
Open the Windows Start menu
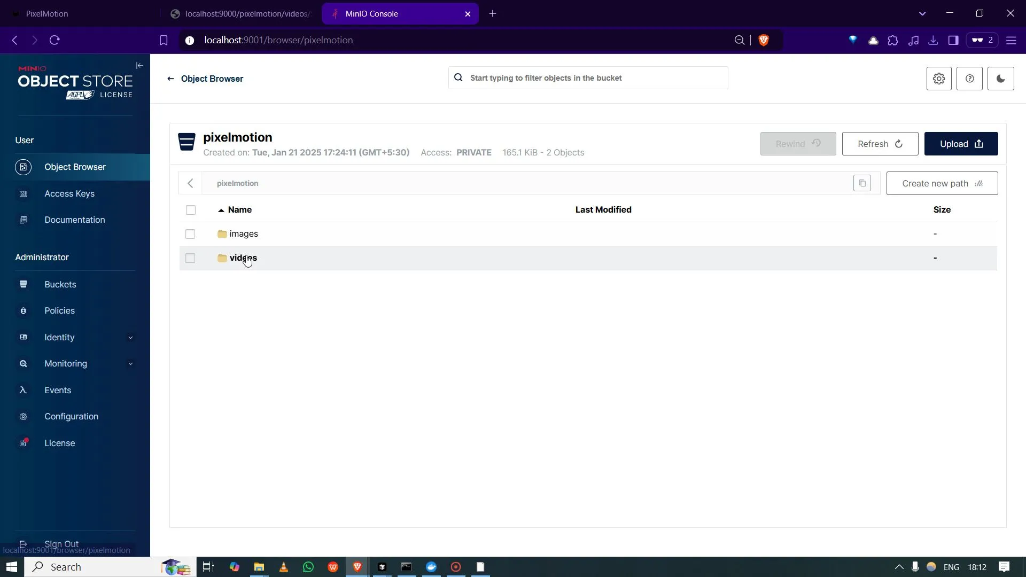point(12,567)
